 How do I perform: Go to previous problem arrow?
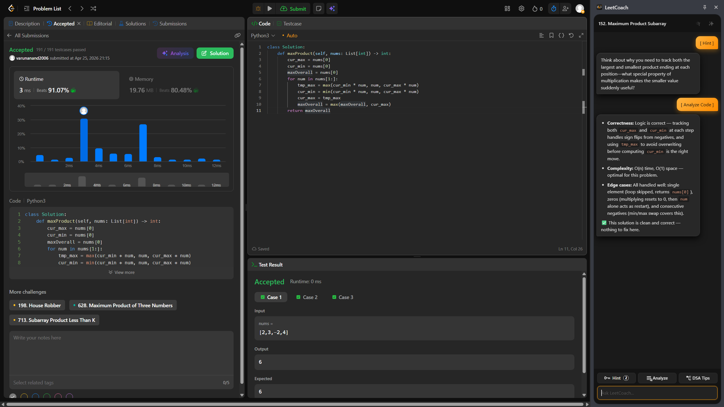(70, 8)
